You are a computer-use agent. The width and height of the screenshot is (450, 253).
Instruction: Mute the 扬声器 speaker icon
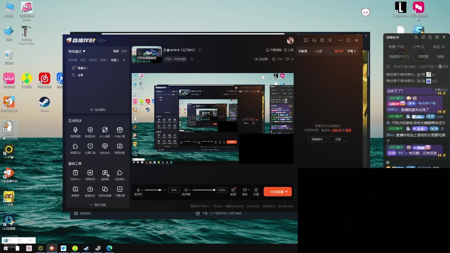pyautogui.click(x=186, y=190)
